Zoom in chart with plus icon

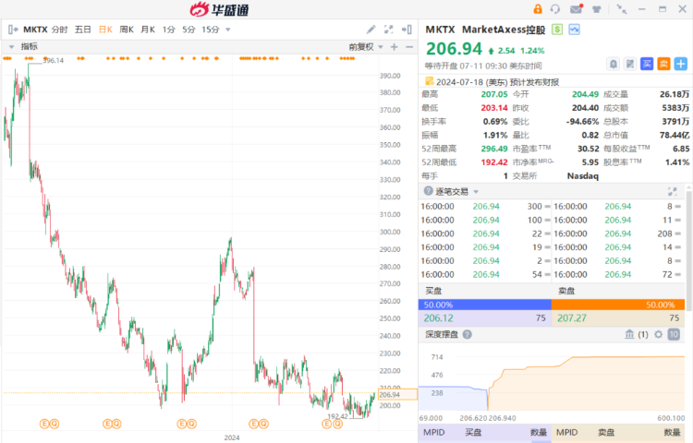(395, 47)
